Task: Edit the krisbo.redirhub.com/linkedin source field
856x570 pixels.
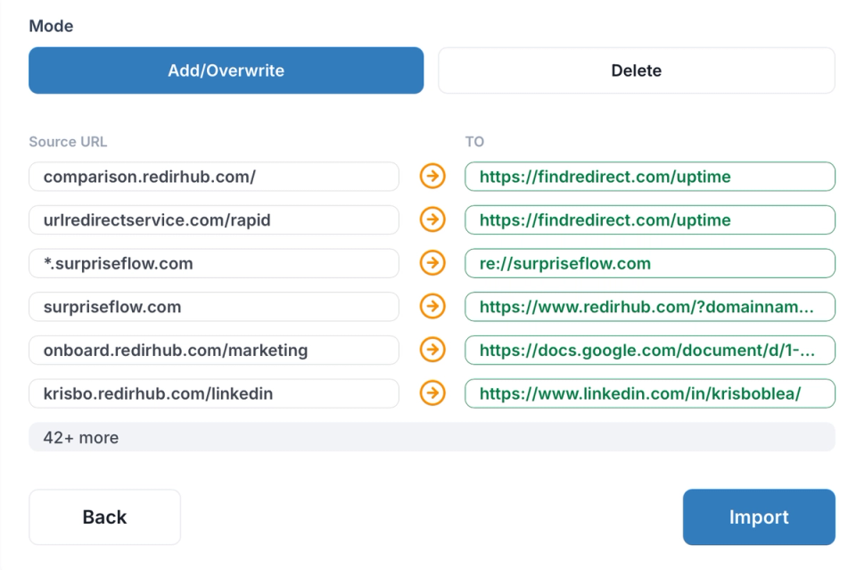Action: (x=213, y=393)
